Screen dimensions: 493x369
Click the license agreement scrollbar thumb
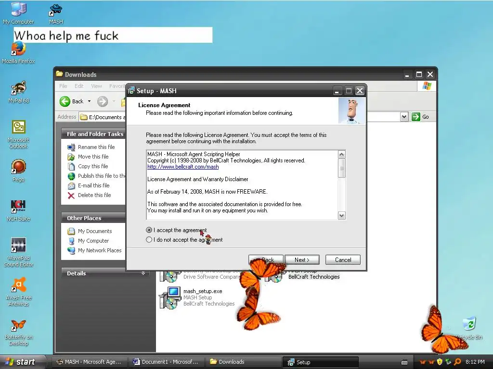coord(342,169)
